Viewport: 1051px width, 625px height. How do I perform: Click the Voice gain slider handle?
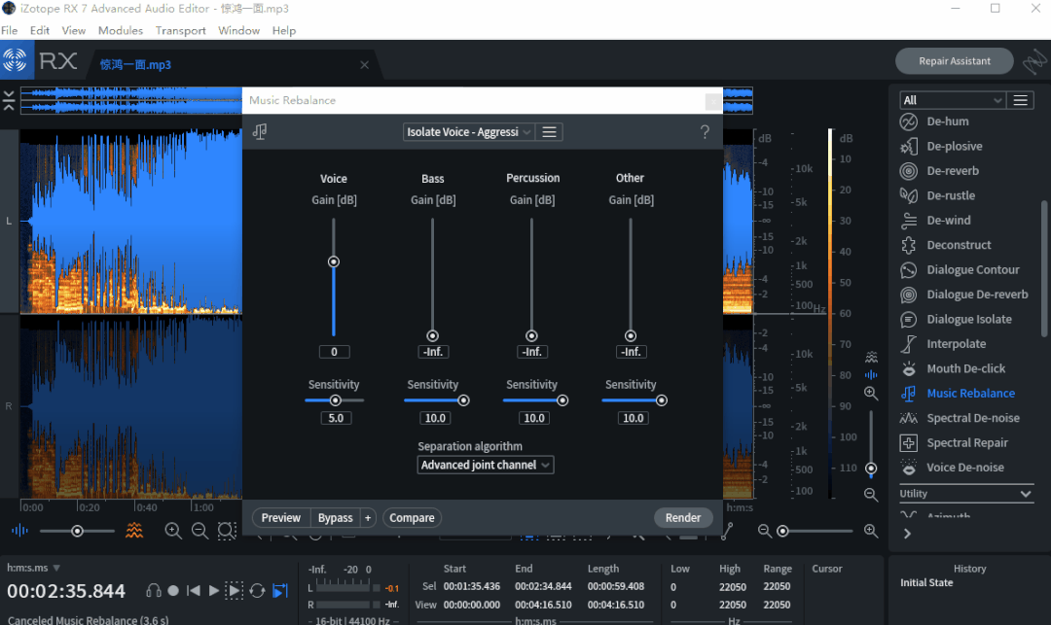pyautogui.click(x=333, y=261)
